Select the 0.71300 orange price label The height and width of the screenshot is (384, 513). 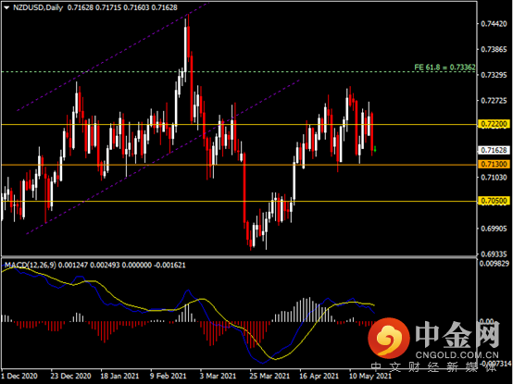[x=494, y=165]
